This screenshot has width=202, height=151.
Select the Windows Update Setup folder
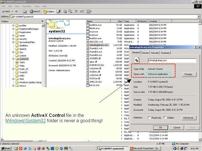click(30, 82)
